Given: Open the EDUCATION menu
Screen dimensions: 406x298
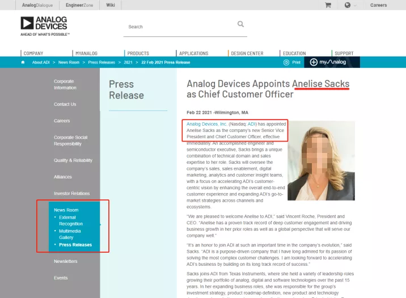Looking at the screenshot, I should [294, 53].
